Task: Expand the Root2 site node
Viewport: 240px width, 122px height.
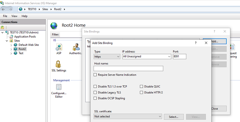Action: pos(11,49)
